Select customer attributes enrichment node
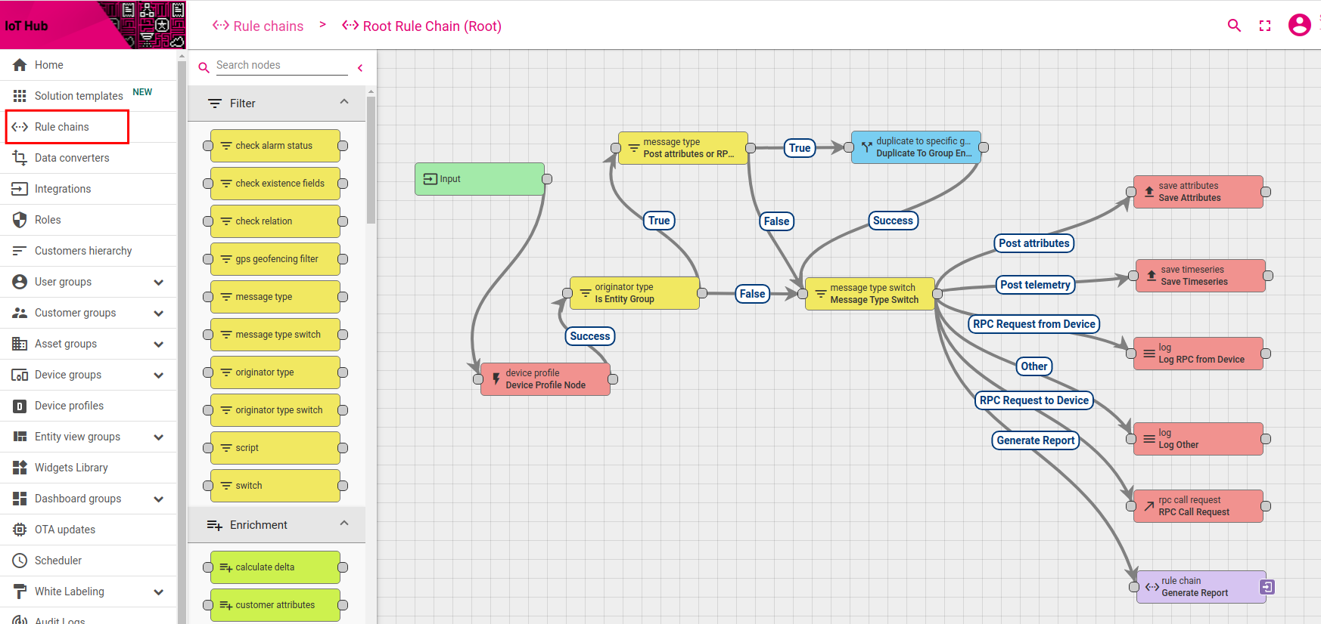 pos(275,605)
